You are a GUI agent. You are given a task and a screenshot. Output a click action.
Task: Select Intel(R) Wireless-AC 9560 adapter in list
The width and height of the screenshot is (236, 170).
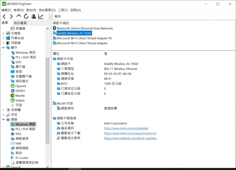[74, 33]
